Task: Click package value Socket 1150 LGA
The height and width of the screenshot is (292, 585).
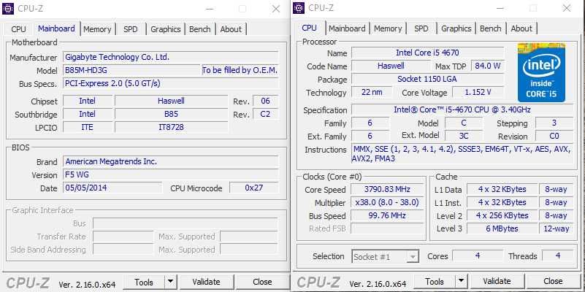Action: coord(427,79)
